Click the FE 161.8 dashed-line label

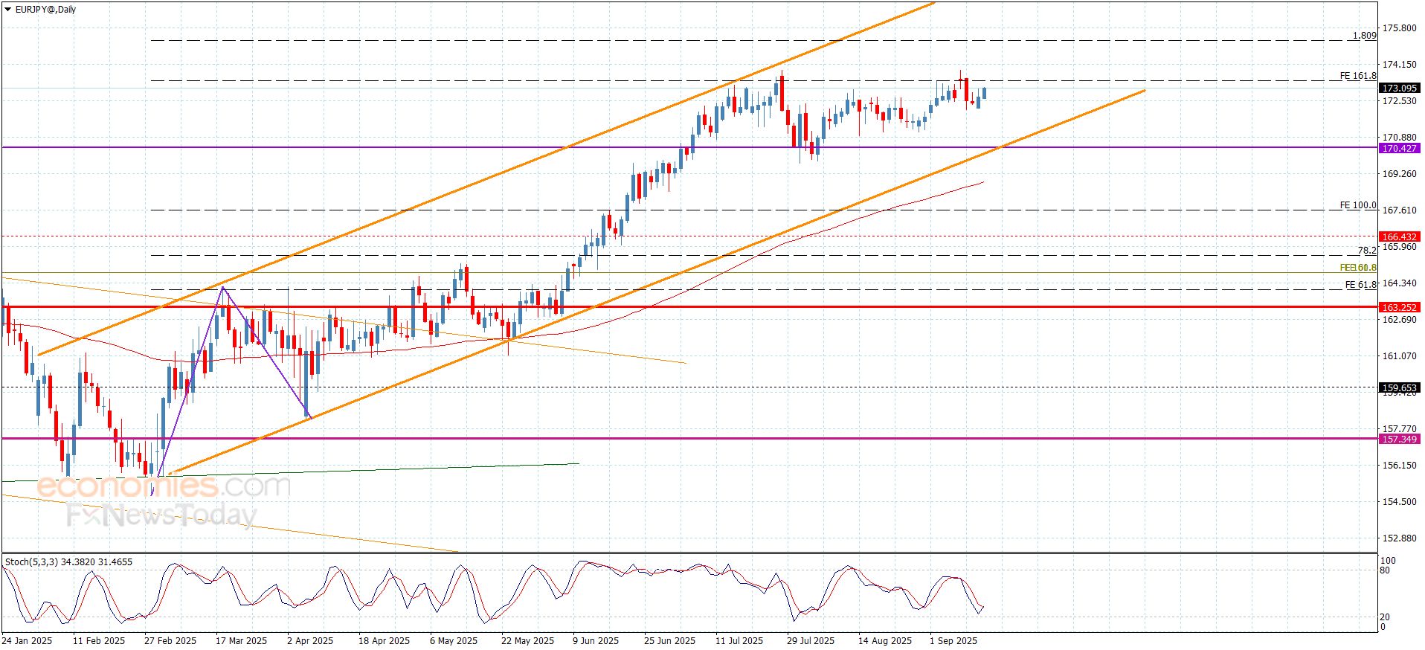1358,76
